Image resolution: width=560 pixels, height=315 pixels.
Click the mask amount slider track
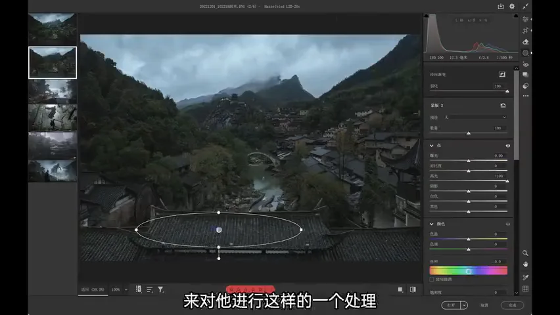point(469,133)
